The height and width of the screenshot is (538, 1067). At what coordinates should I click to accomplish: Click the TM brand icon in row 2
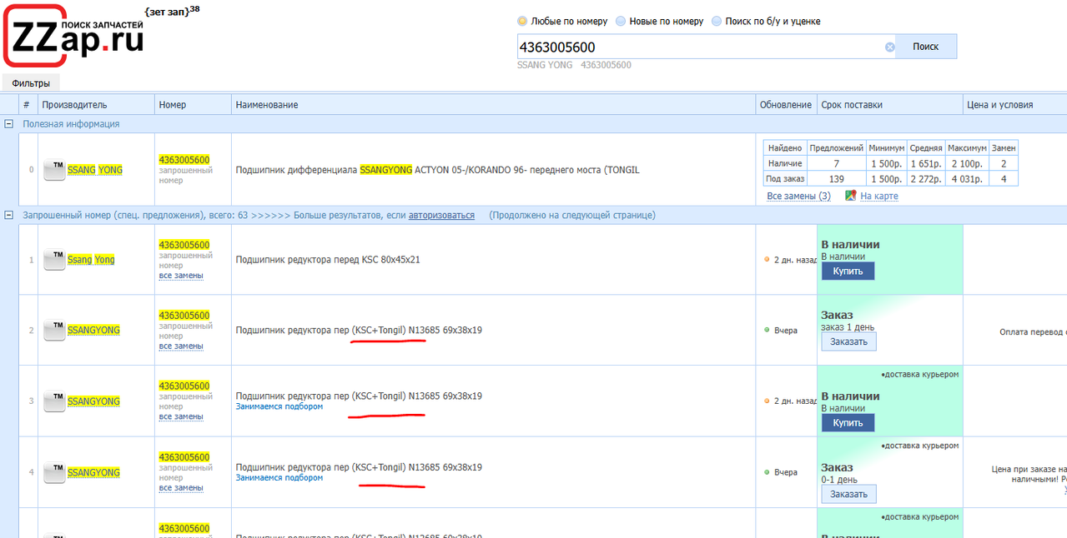tap(54, 330)
